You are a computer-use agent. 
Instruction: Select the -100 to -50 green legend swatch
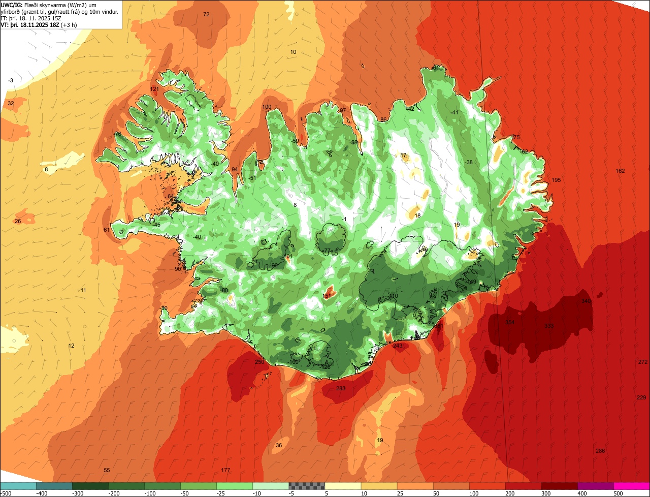[x=162, y=486]
